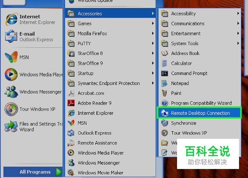Open the StarOffice 9 folder menu
The image size is (248, 178).
tap(110, 63)
